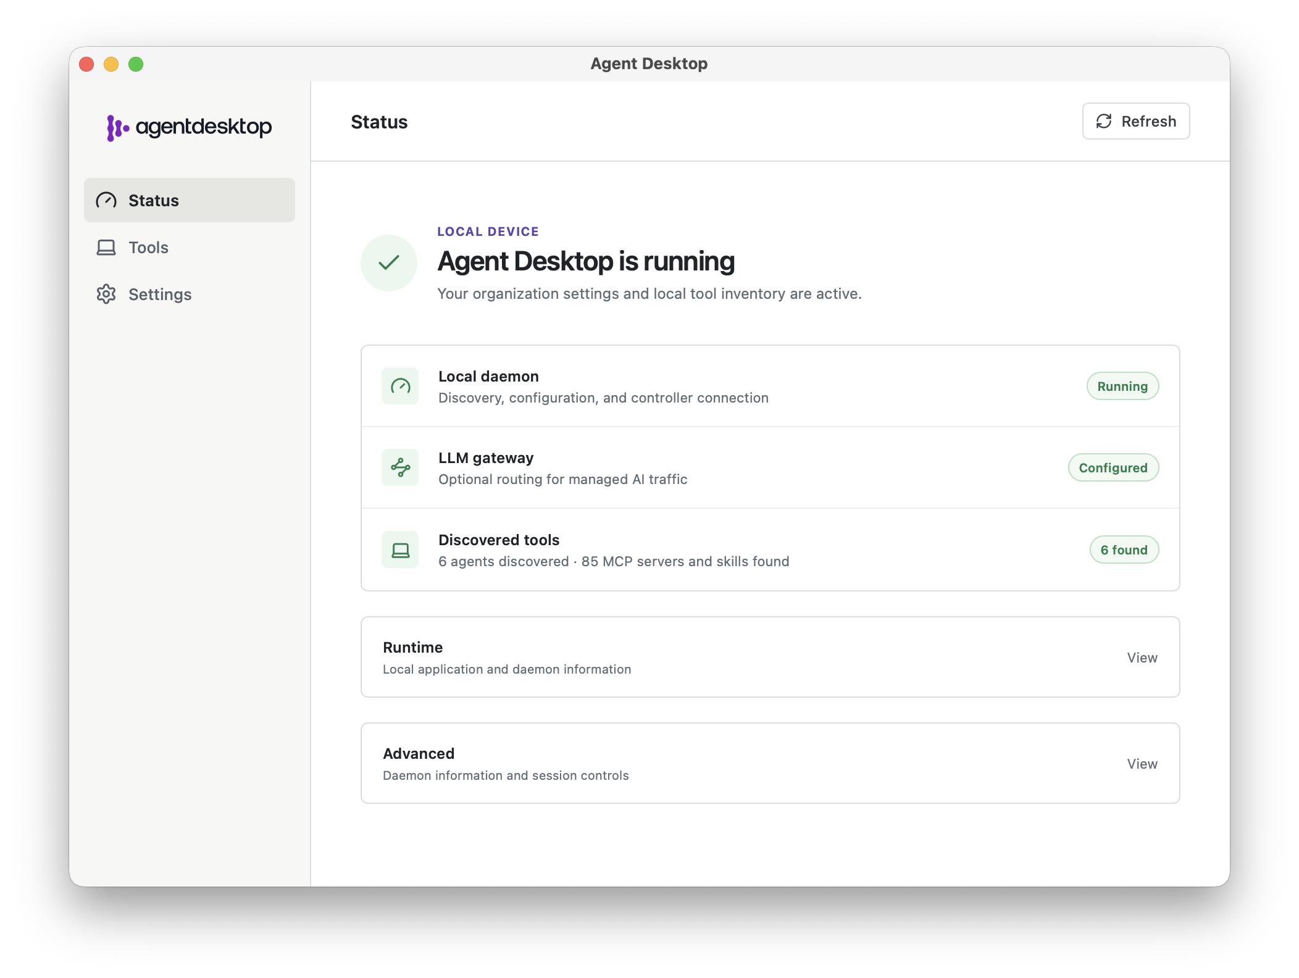The height and width of the screenshot is (978, 1299).
Task: View the Runtime information
Action: click(x=1142, y=658)
